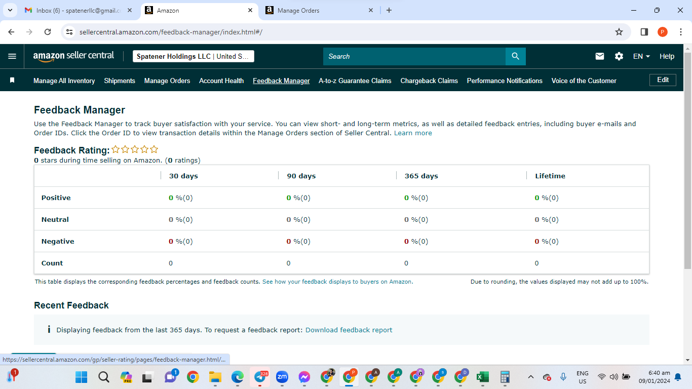
Task: Launch File Explorer from taskbar
Action: [215, 377]
